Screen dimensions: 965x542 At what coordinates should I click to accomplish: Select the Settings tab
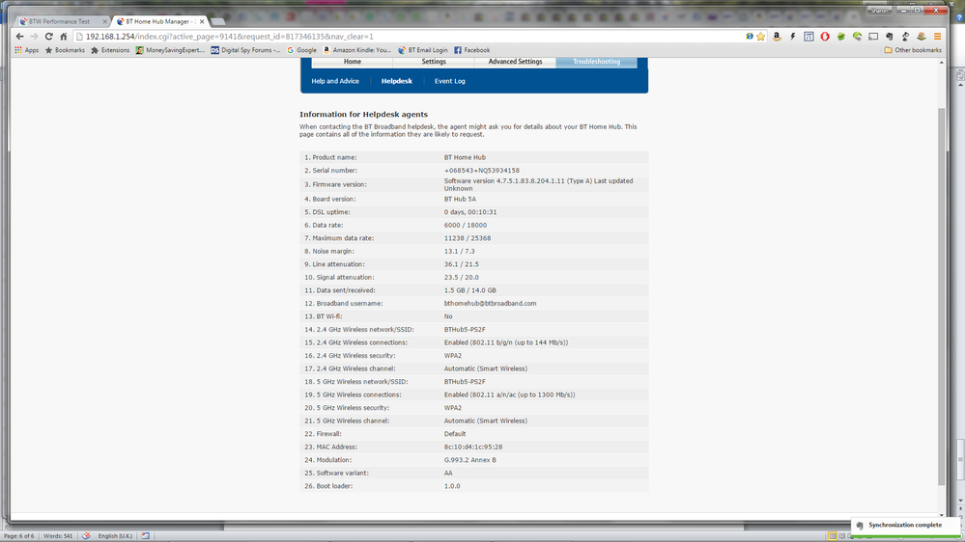coord(434,62)
